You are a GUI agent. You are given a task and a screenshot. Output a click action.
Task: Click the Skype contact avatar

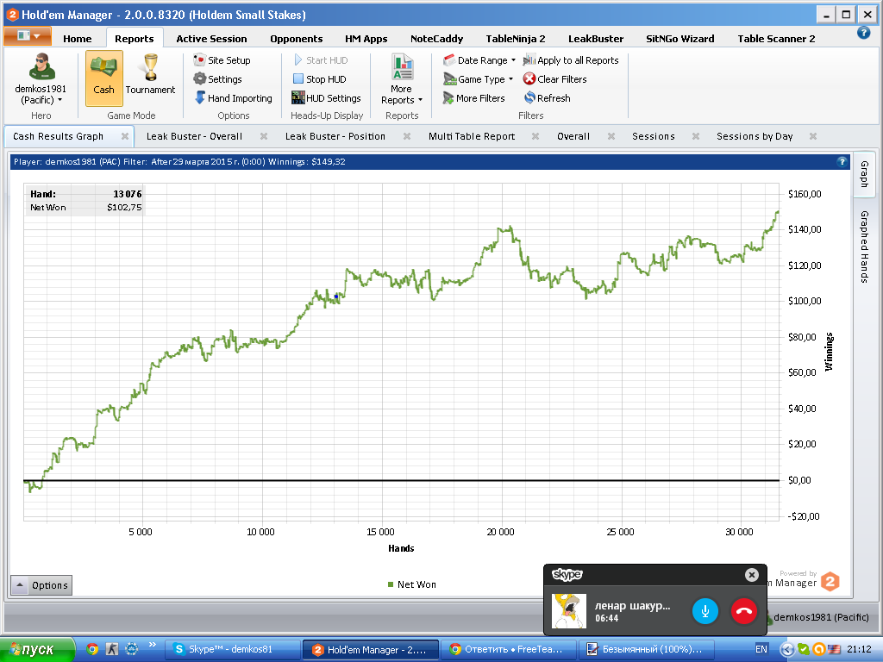click(x=569, y=611)
